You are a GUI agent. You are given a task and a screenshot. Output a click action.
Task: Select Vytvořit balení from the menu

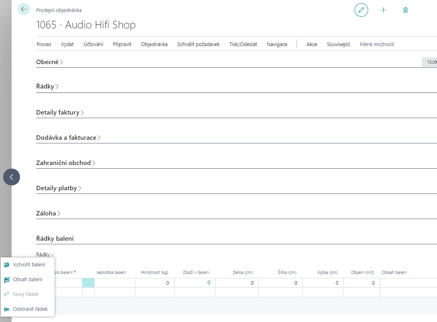tap(29, 265)
